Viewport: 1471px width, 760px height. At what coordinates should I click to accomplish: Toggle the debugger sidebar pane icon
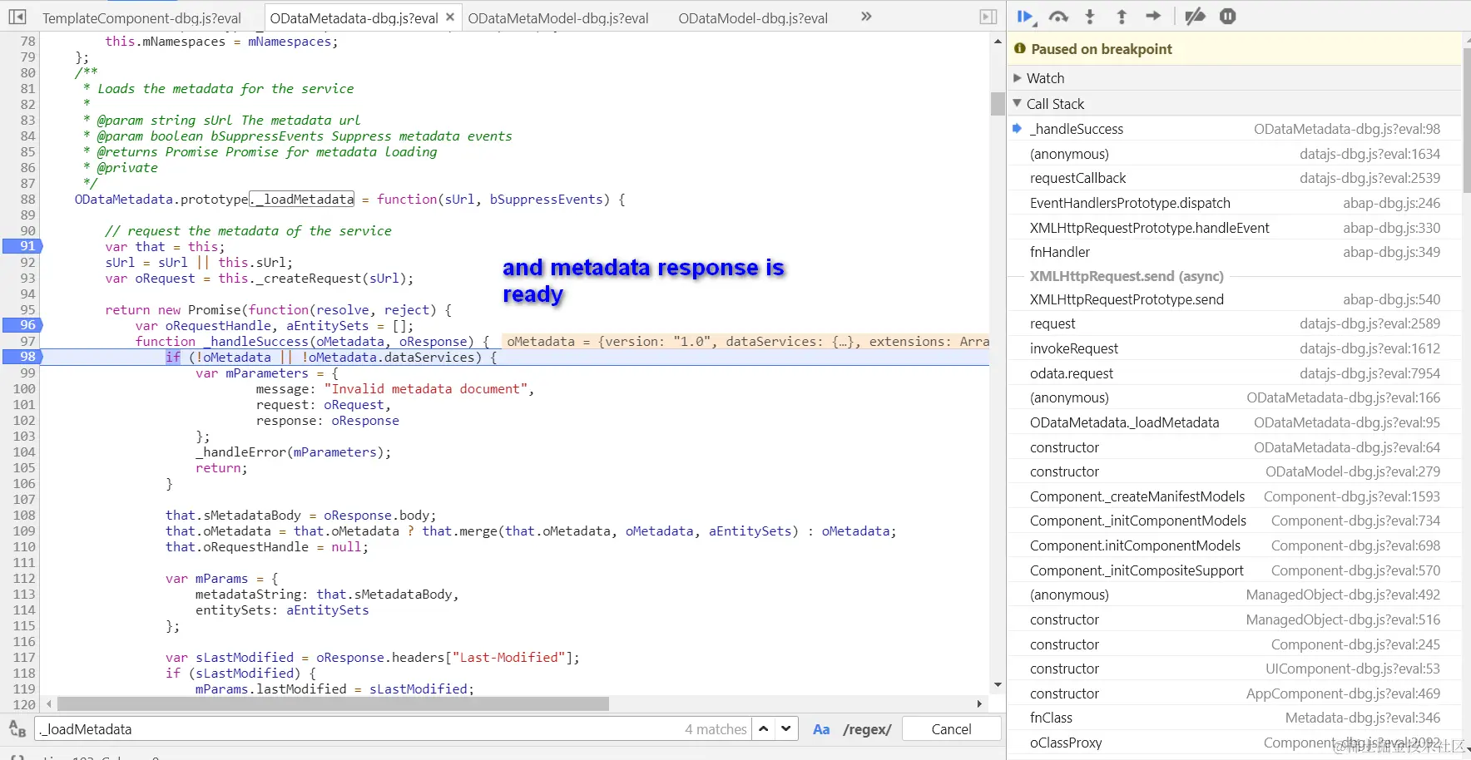click(x=988, y=17)
